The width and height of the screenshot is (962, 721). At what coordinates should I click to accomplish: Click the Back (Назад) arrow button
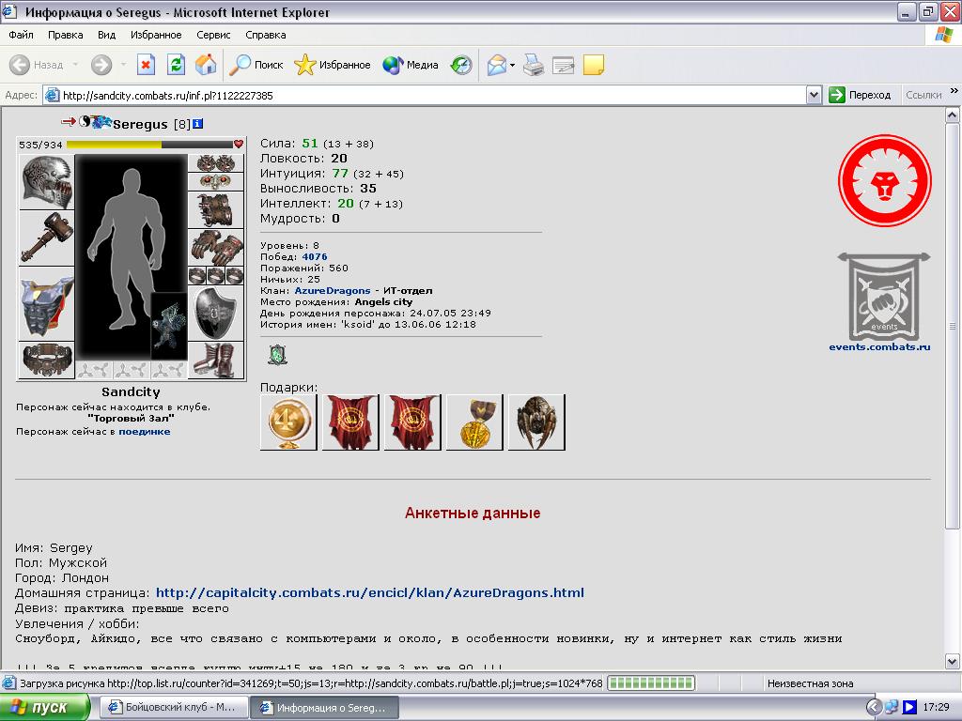point(37,65)
